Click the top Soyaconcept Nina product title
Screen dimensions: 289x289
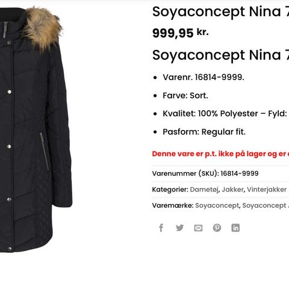(x=220, y=11)
